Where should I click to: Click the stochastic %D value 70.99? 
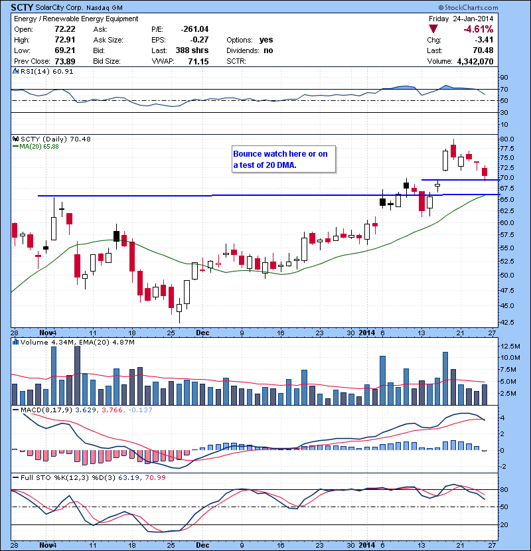pos(155,477)
